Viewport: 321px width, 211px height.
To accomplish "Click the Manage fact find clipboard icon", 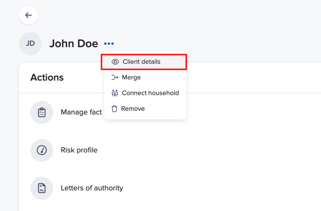I will pos(42,112).
